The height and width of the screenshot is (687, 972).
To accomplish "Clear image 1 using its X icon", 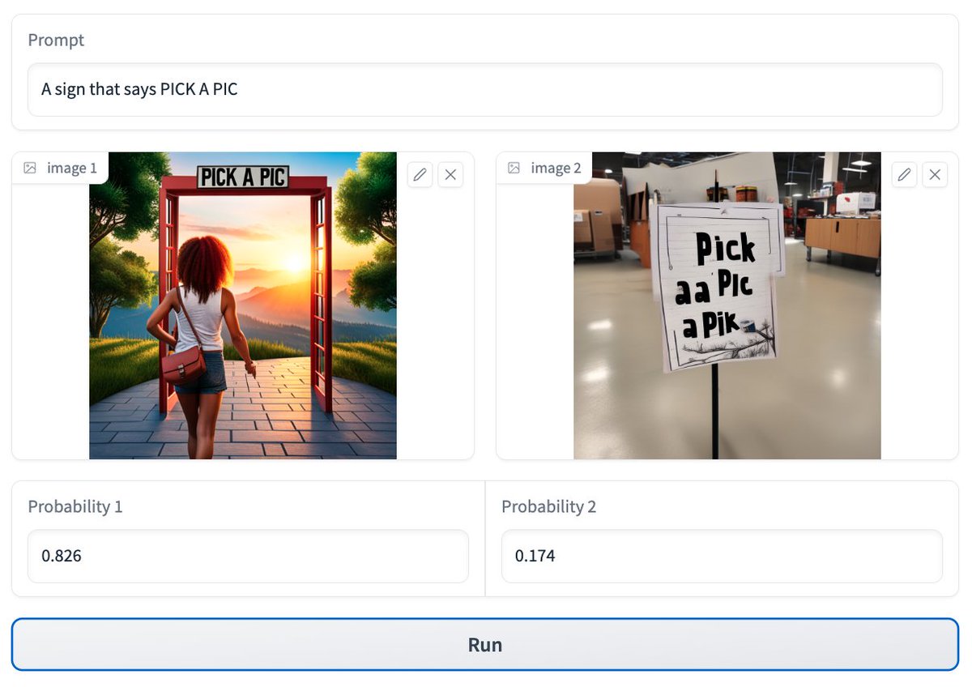I will (451, 174).
